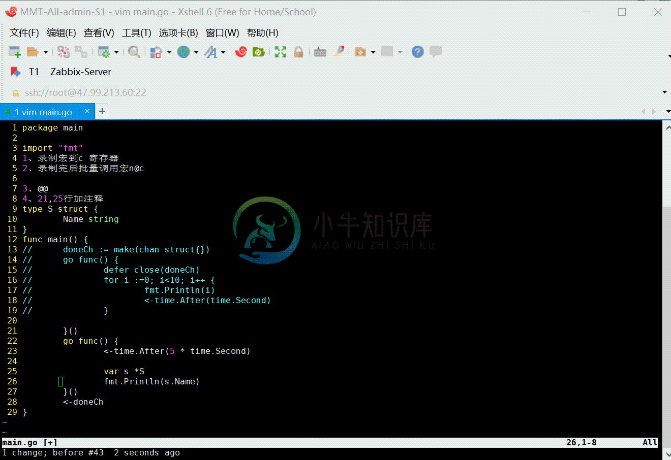Open Help with the blue question icon
Image resolution: width=671 pixels, height=460 pixels.
pos(418,52)
